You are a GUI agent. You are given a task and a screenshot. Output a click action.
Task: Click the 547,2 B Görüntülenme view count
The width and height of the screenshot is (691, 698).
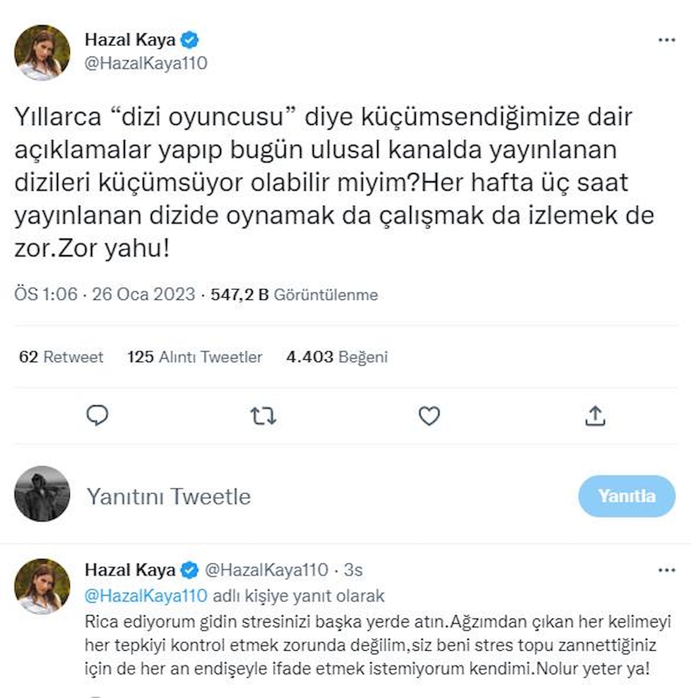[294, 294]
